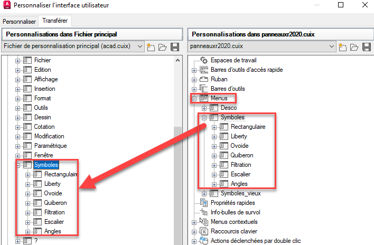Click the Espaces de travail gear icon
This screenshot has width=374, height=245.
tap(204, 60)
